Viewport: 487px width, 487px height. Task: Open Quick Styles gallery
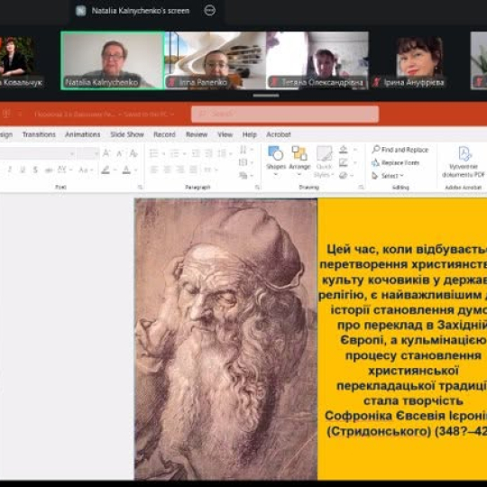click(x=324, y=161)
